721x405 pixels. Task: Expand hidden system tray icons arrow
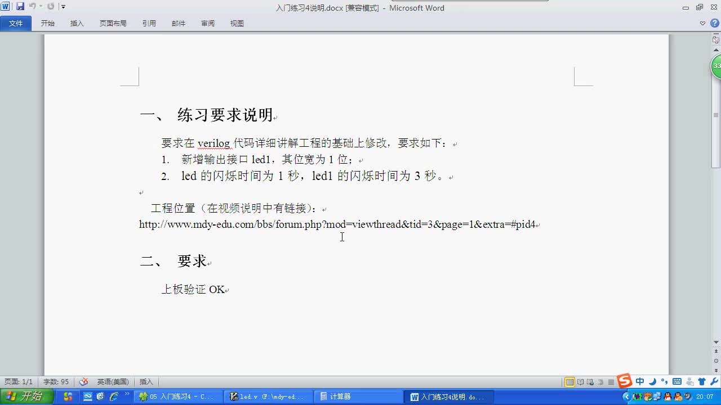626,397
